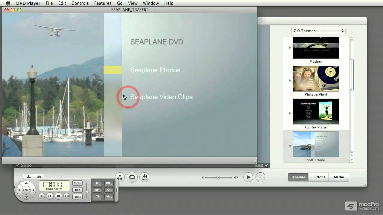
Task: Open the Apple menu
Action: pyautogui.click(x=8, y=3)
